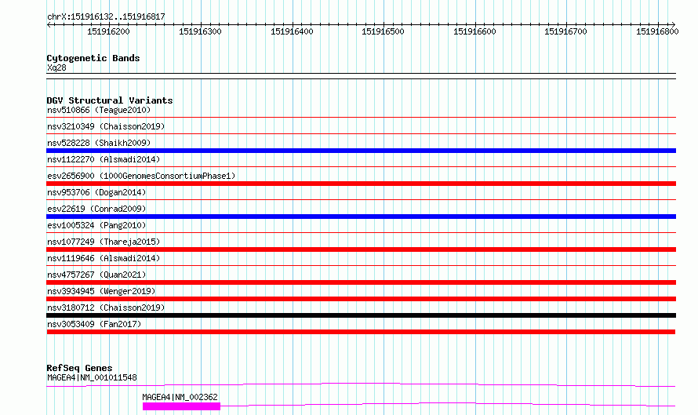Click the 151916500 ruler position label
This screenshot has width=698, height=415.
(383, 31)
